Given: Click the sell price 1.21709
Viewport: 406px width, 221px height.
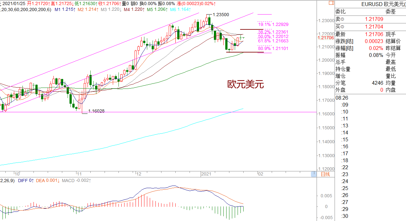Looking at the screenshot, I should 374,20.
